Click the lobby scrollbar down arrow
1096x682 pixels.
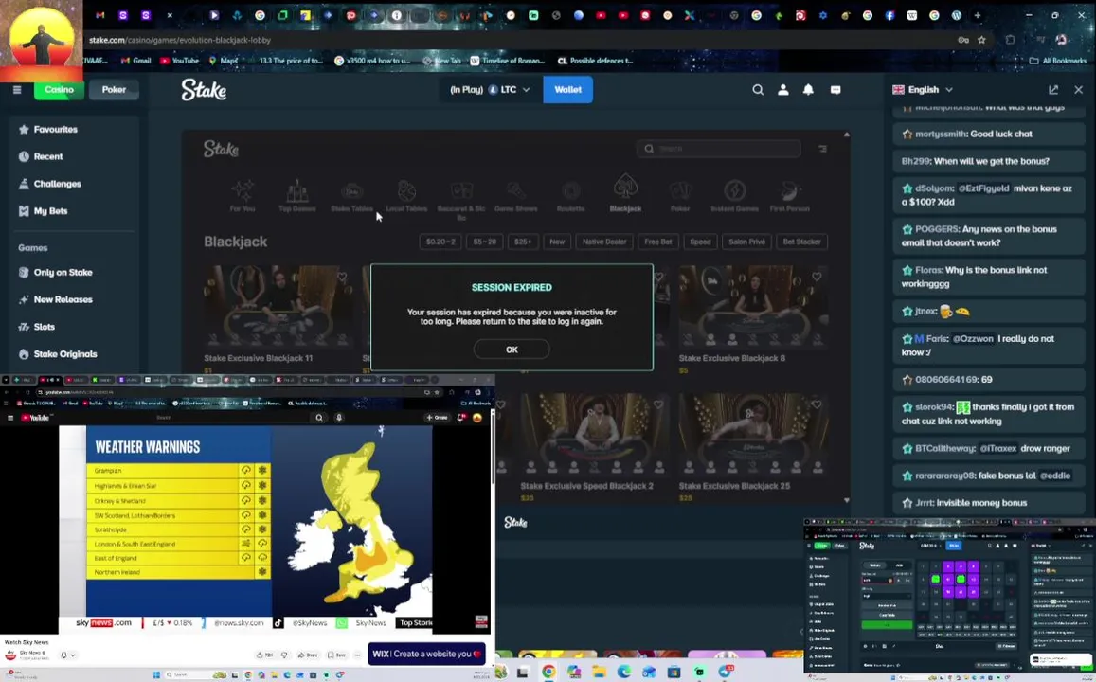[x=847, y=500]
